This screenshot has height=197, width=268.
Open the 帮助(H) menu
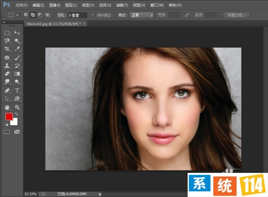click(x=175, y=5)
